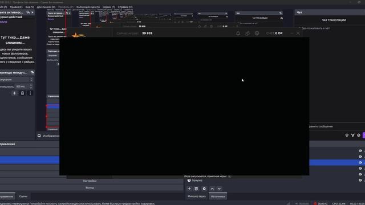365x205 pixels.
Task: Click the CPU usage readout in status bar
Action: 339,204
